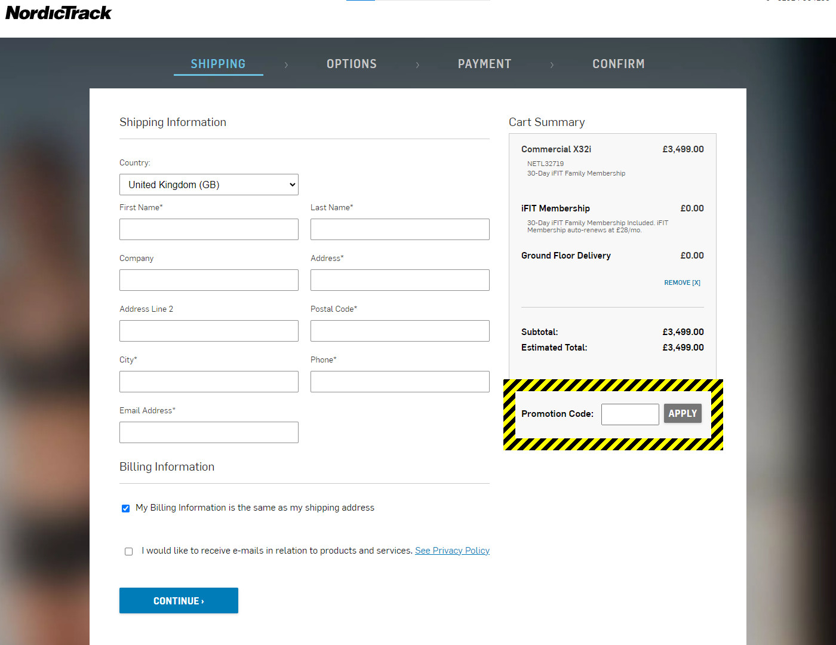
Task: Click the Billing Information heading
Action: click(x=167, y=467)
